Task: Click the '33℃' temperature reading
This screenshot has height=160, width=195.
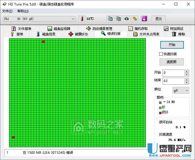Action: pyautogui.click(x=90, y=19)
